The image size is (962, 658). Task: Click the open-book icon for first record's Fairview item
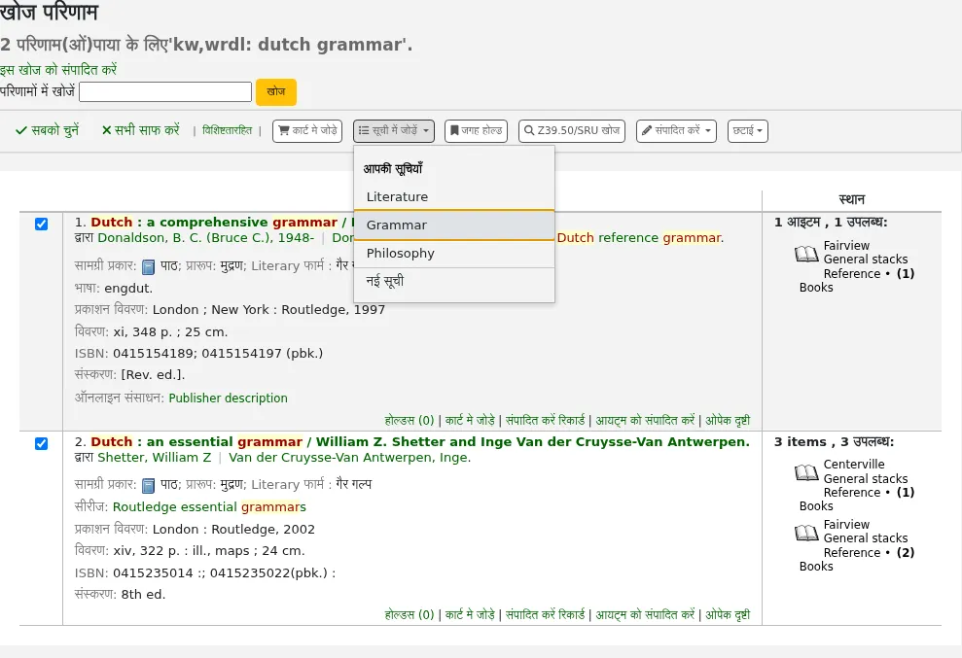pyautogui.click(x=806, y=254)
